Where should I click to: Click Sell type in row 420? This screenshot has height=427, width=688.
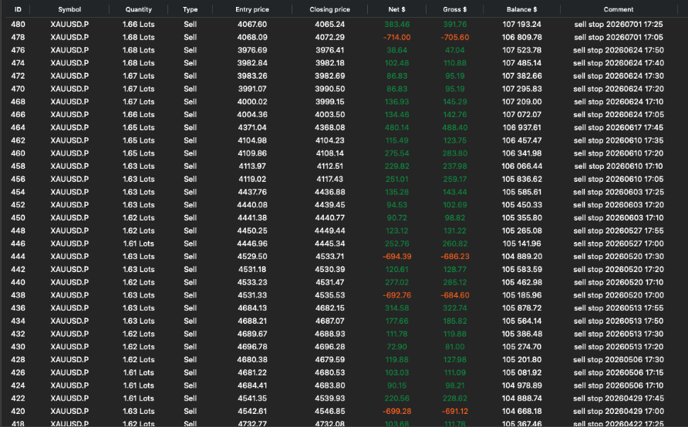coord(190,412)
